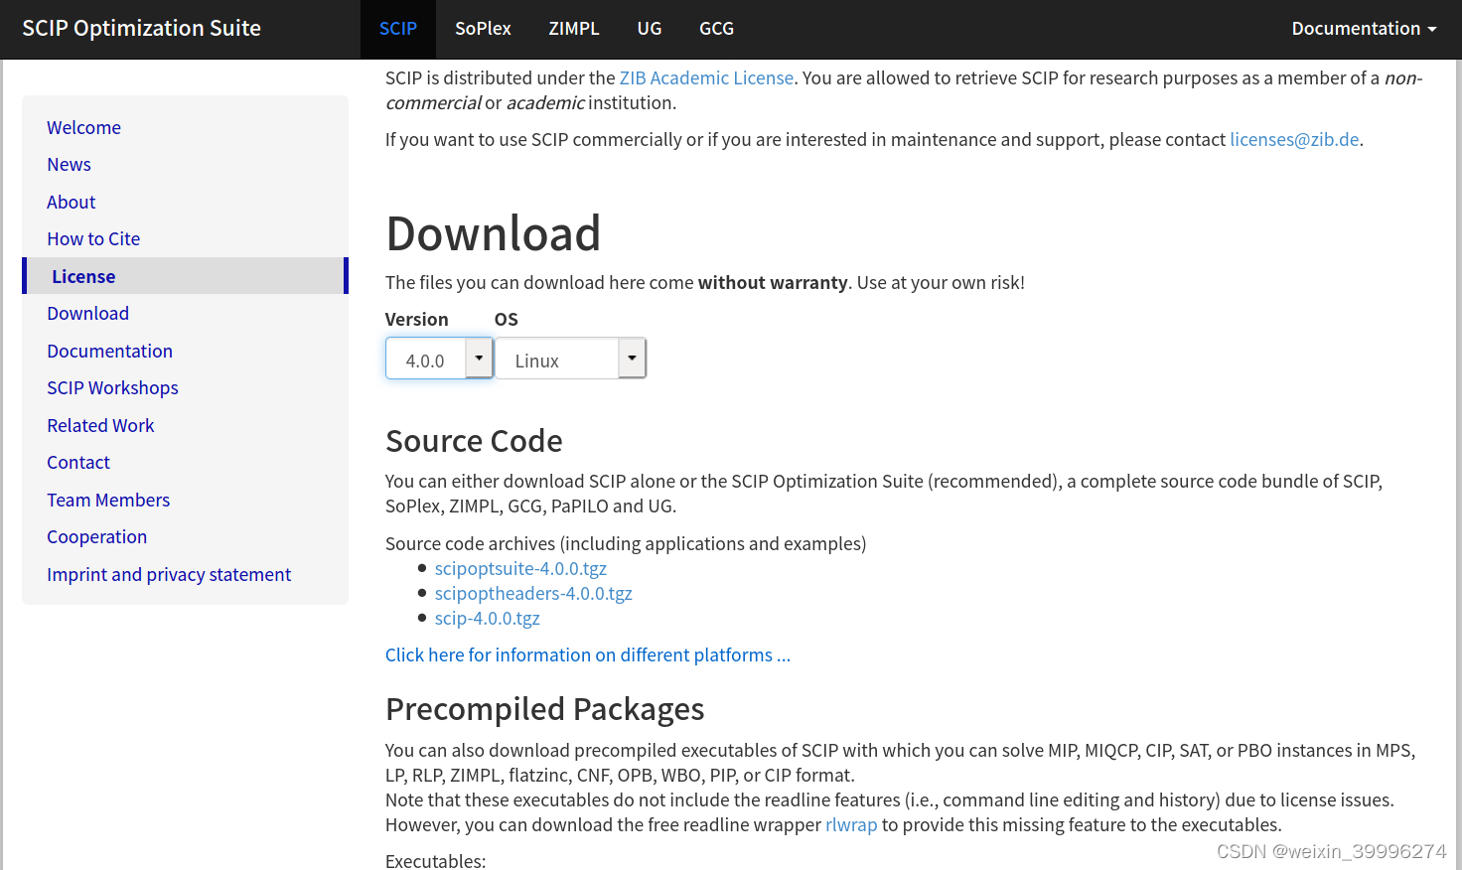Open the ZIB Academic License link
This screenshot has width=1462, height=870.
pos(706,78)
